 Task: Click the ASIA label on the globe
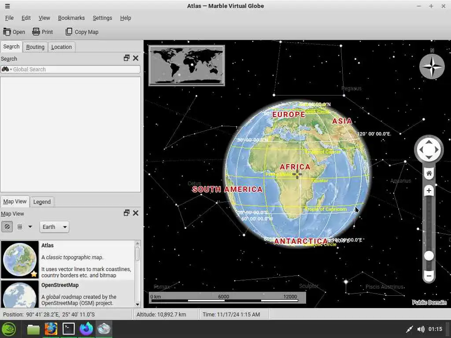342,121
